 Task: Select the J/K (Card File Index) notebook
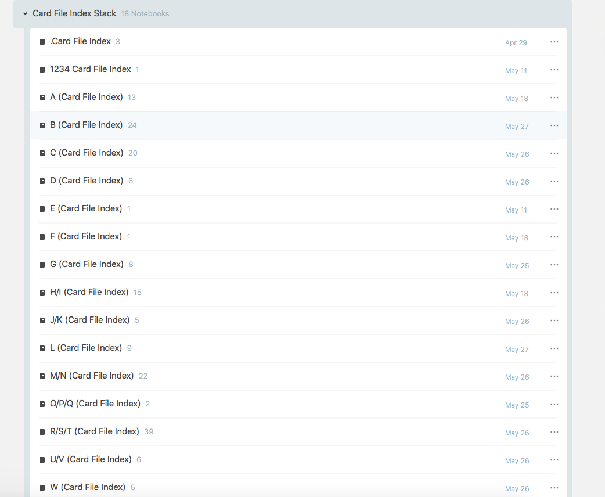coord(89,320)
